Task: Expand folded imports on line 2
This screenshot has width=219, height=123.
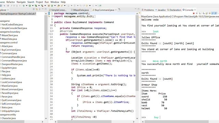Action: (x=53, y=16)
